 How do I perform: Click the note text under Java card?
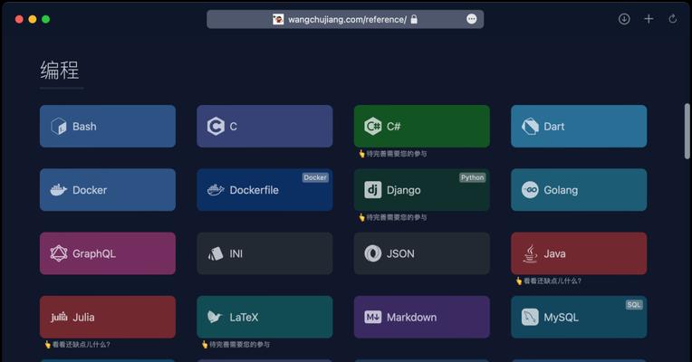tap(548, 281)
